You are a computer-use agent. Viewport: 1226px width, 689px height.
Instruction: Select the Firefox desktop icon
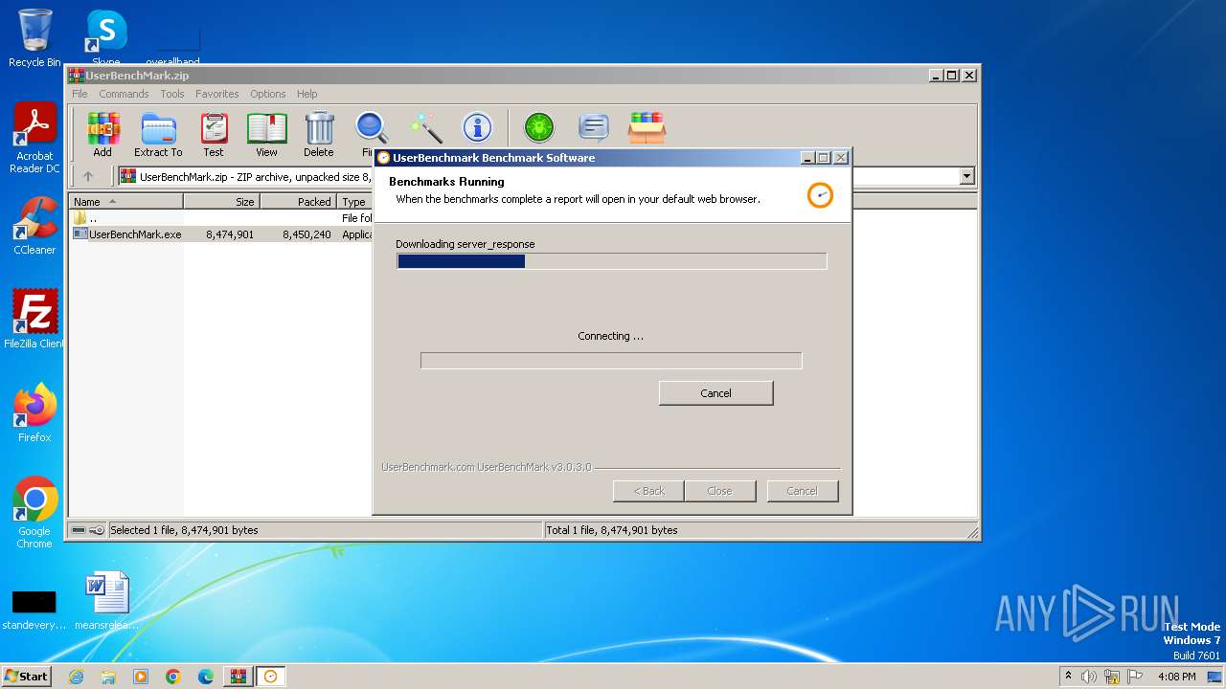pyautogui.click(x=34, y=413)
